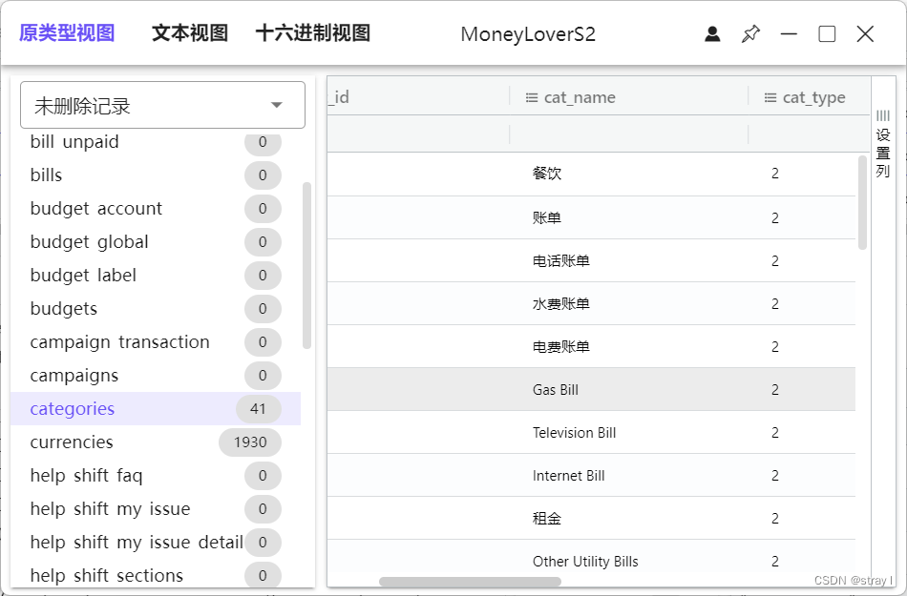Select the bills table
Viewport: 907px width, 596px height.
(x=156, y=175)
